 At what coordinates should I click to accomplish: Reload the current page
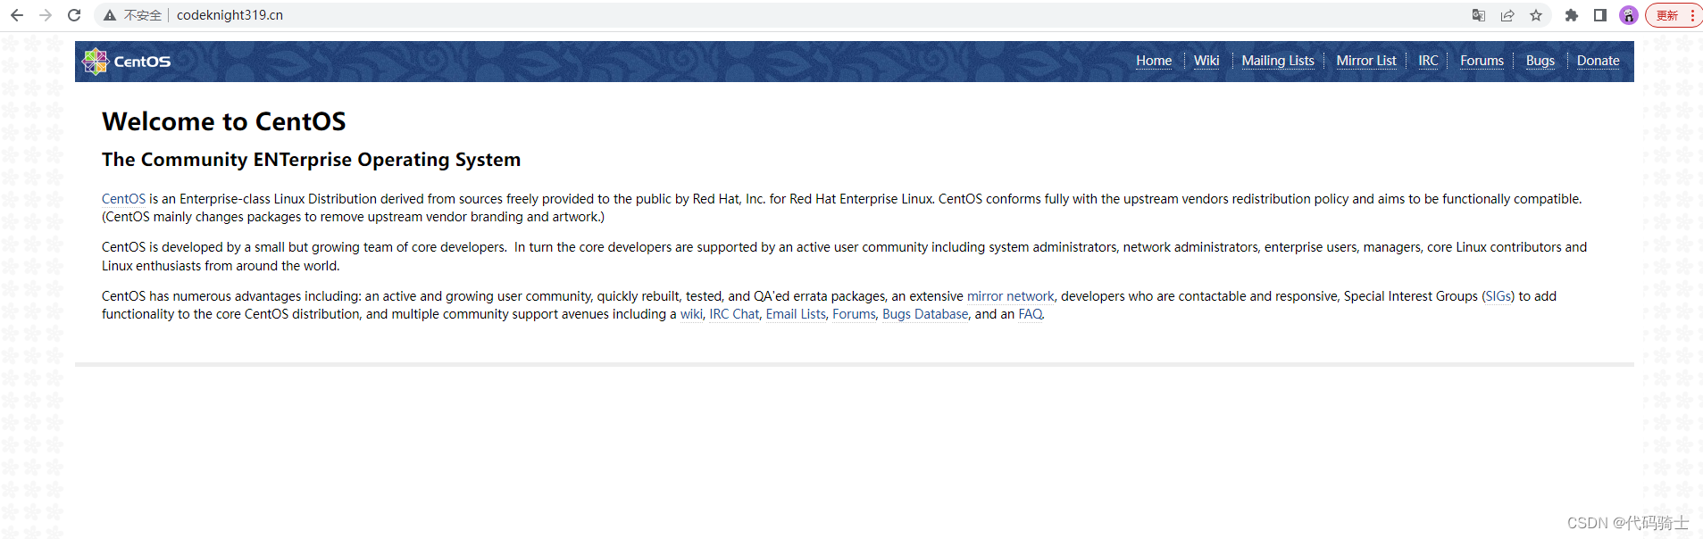tap(74, 15)
